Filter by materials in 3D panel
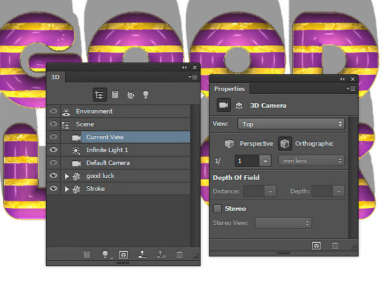This screenshot has height=290, width=387. (x=130, y=95)
